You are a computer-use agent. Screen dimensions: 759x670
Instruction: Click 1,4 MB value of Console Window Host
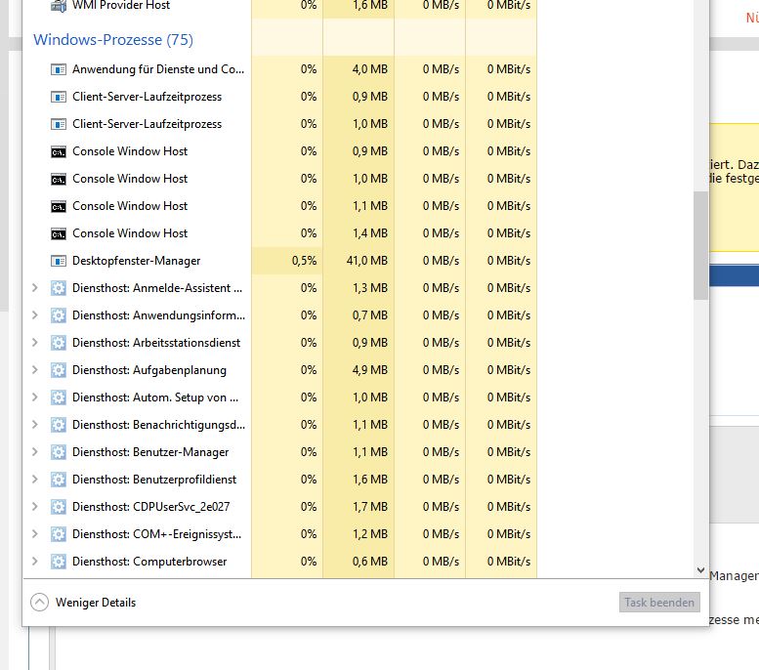(x=370, y=233)
